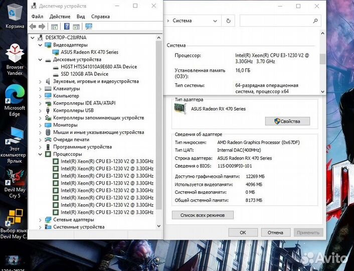
Task: Expand the Очереди печати category
Action: 40,140
